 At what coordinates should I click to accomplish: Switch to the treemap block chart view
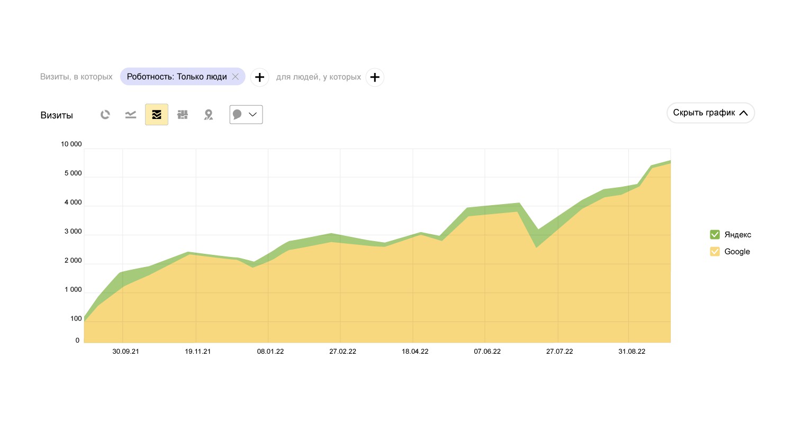click(x=183, y=114)
